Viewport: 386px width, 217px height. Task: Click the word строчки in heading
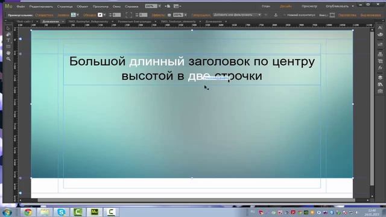pyautogui.click(x=238, y=76)
